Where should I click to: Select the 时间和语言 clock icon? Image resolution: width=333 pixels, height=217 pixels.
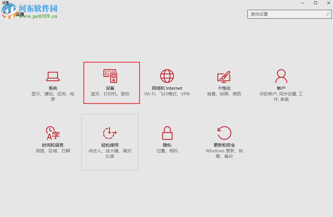pyautogui.click(x=53, y=133)
